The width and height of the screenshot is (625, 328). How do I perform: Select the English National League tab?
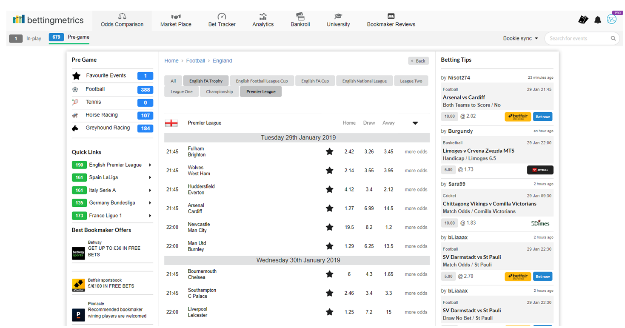(365, 81)
